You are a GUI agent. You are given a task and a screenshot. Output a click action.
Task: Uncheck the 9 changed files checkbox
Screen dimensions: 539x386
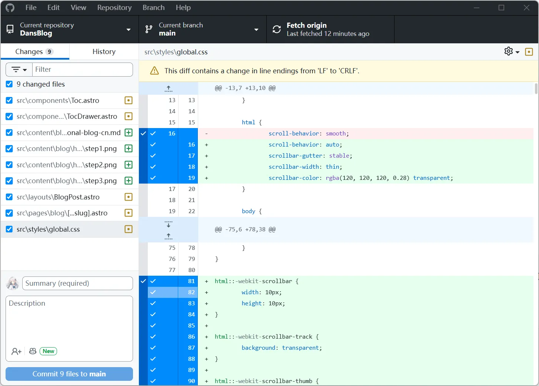(x=9, y=84)
